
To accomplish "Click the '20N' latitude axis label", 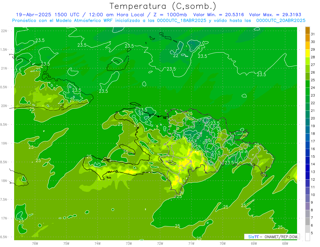I will [x=4, y=106].
